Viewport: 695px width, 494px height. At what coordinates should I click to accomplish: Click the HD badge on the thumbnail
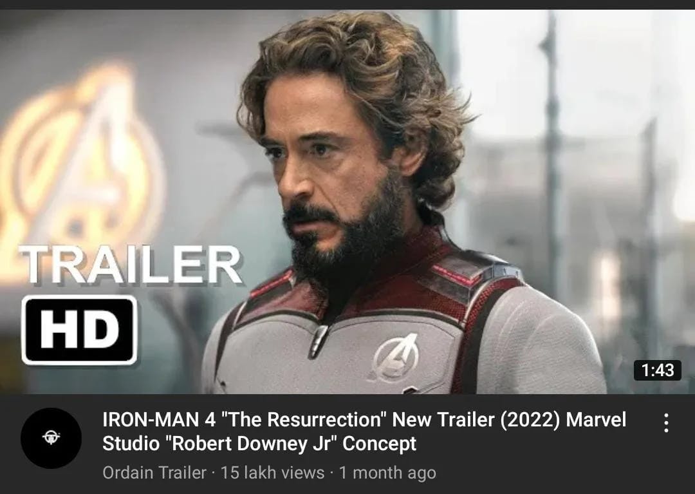(79, 330)
